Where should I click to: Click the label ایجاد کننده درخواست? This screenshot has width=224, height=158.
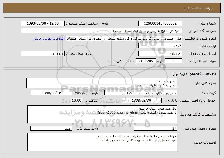[x=200, y=39]
